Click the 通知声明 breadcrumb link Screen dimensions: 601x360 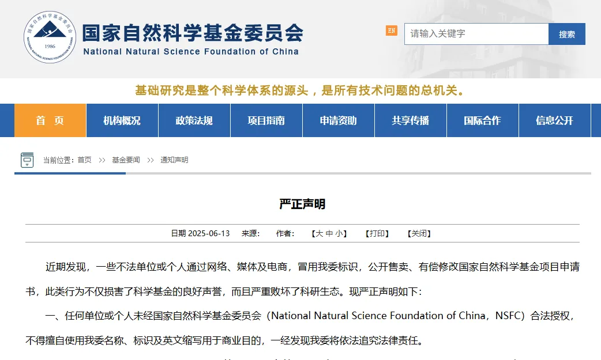[174, 160]
